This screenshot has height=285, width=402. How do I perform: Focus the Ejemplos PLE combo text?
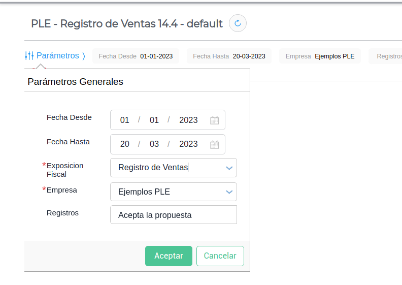click(x=144, y=192)
